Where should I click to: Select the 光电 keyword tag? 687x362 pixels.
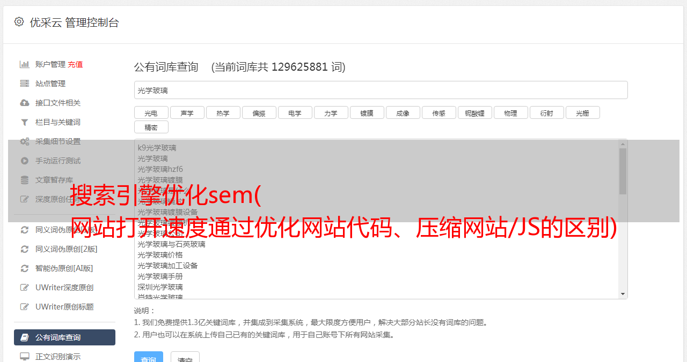click(151, 113)
